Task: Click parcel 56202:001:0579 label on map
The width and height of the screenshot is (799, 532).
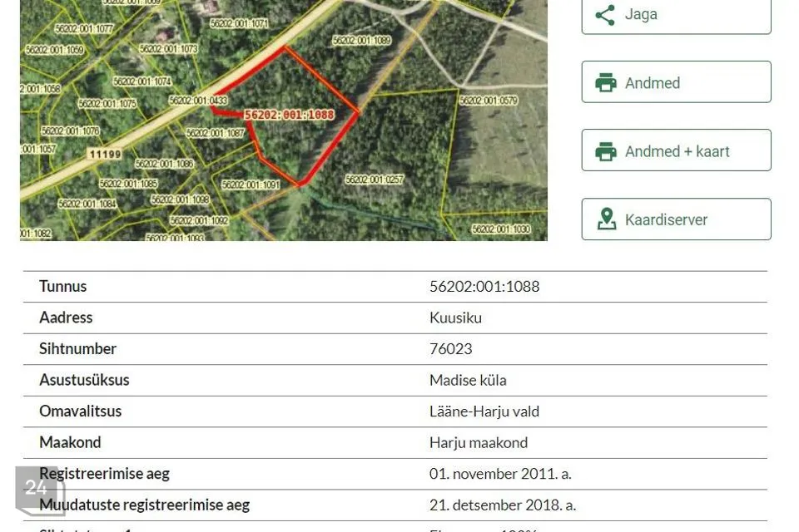Action: pyautogui.click(x=489, y=101)
